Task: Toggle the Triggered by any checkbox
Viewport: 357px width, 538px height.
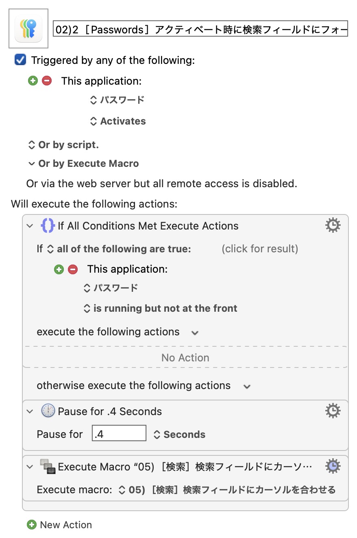Action: [20, 60]
